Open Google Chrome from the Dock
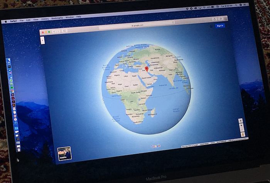Image resolution: width=270 pixels, height=183 pixels. point(12,91)
